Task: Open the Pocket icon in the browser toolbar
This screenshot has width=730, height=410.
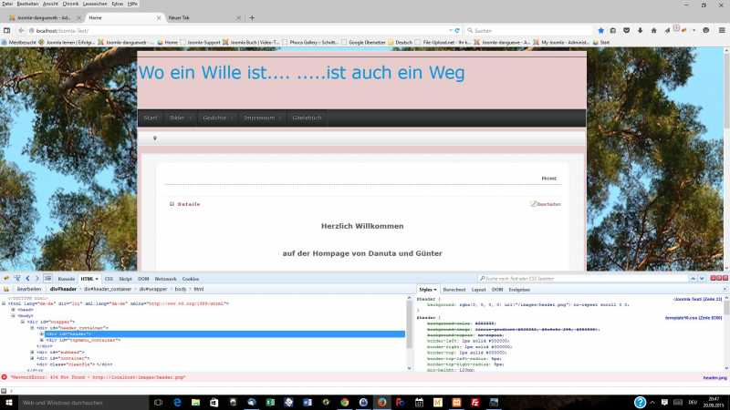Action: (x=627, y=30)
